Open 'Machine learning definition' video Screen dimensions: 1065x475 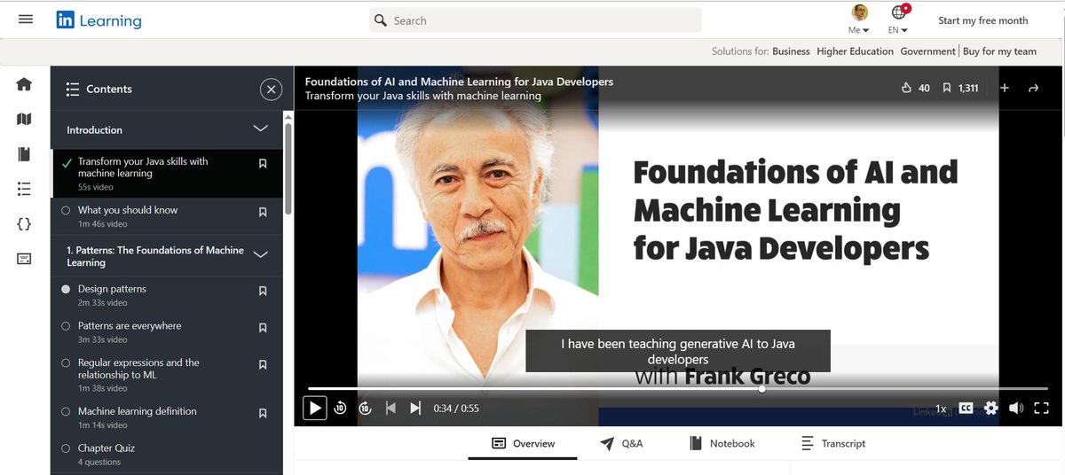tap(167, 417)
